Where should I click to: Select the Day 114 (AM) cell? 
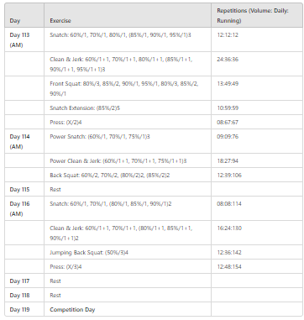tap(24, 141)
